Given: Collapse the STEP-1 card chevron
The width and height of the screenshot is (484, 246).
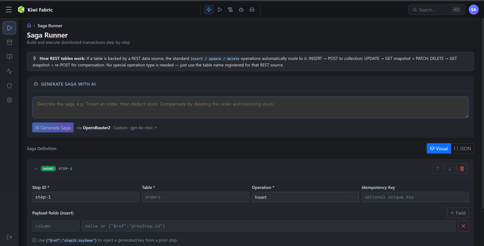Looking at the screenshot, I should pyautogui.click(x=36, y=169).
